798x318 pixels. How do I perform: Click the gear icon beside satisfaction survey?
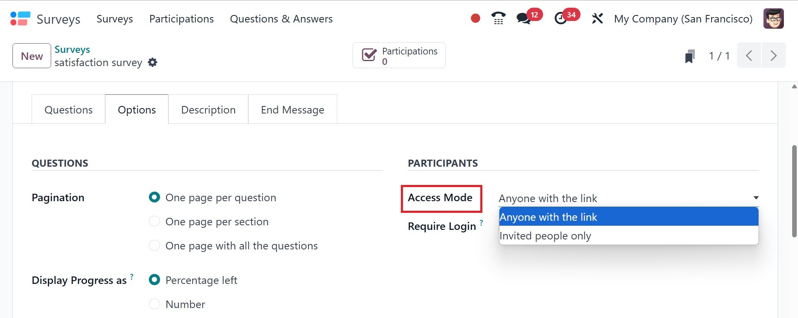153,62
